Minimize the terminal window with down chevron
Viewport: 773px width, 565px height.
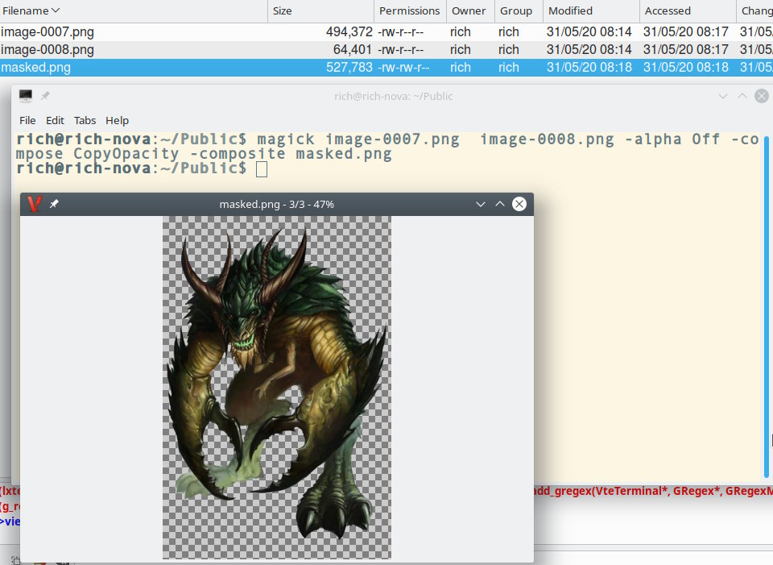tap(723, 96)
